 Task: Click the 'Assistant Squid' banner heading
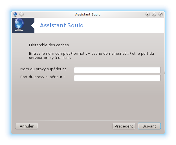[62, 25]
